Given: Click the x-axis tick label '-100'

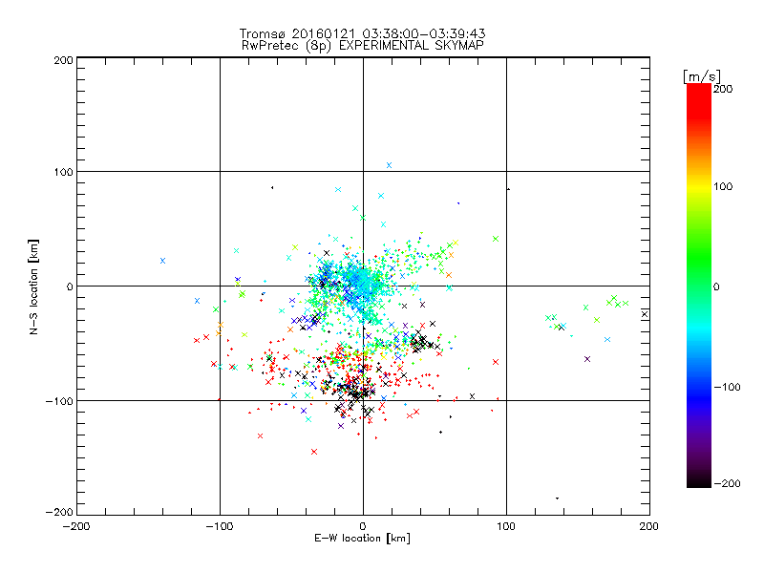Looking at the screenshot, I should (x=220, y=527).
